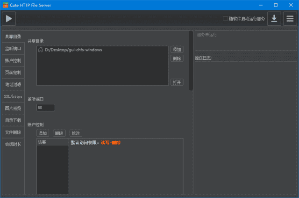Switch to the 共享目录 tab
Screen dimensions: 299x198
tap(13, 37)
